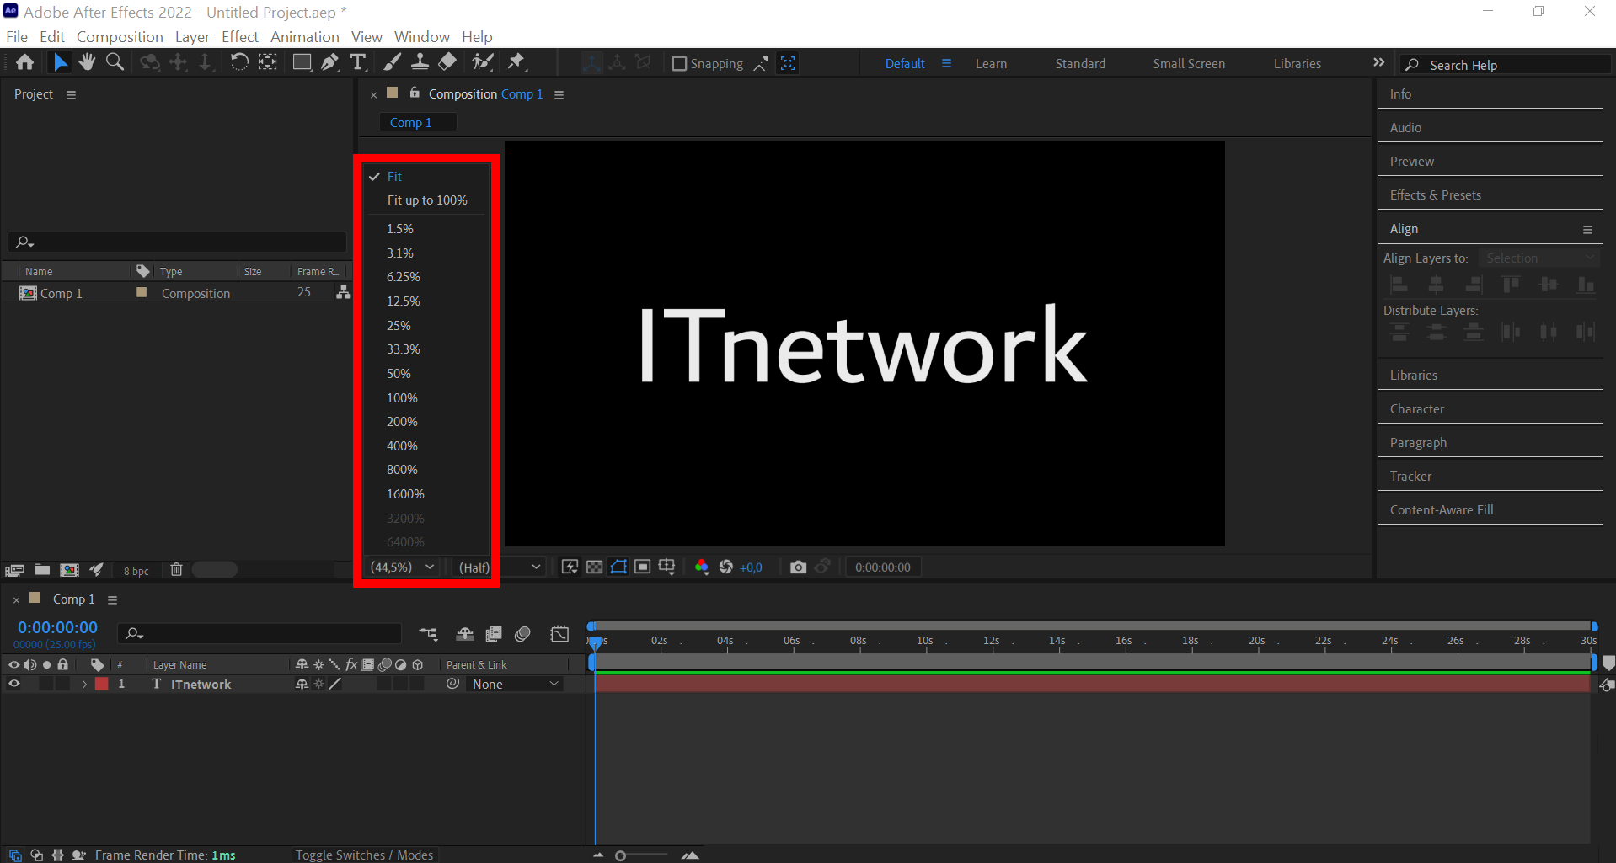Select the Pen tool

[x=329, y=61]
